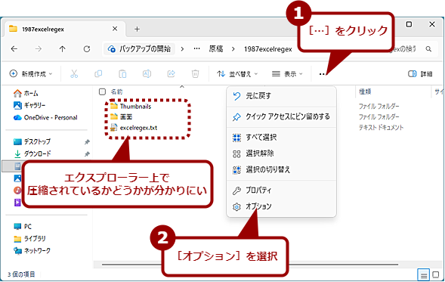Refresh the current folder
The width and height of the screenshot is (445, 282).
click(x=87, y=49)
